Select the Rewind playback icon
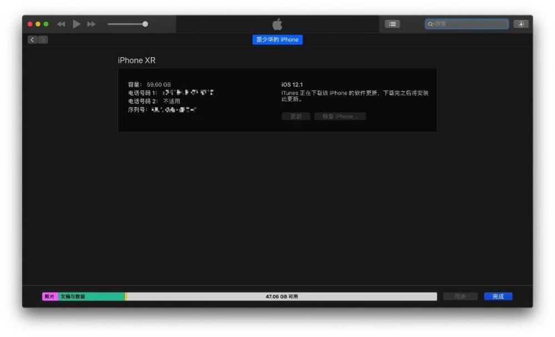 tap(61, 24)
